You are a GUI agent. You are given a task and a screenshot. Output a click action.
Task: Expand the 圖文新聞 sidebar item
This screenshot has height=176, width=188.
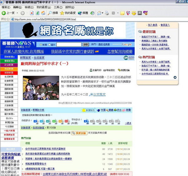click(x=9, y=114)
